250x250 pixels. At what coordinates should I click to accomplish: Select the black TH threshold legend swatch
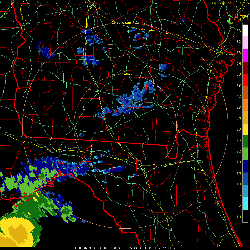[245, 216]
